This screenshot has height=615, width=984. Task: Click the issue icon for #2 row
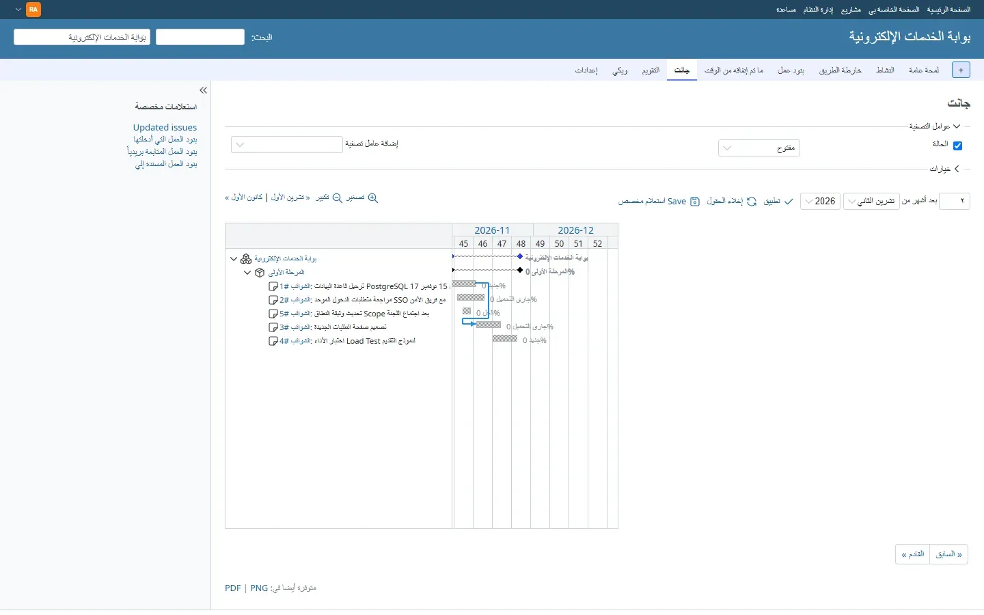[273, 300]
